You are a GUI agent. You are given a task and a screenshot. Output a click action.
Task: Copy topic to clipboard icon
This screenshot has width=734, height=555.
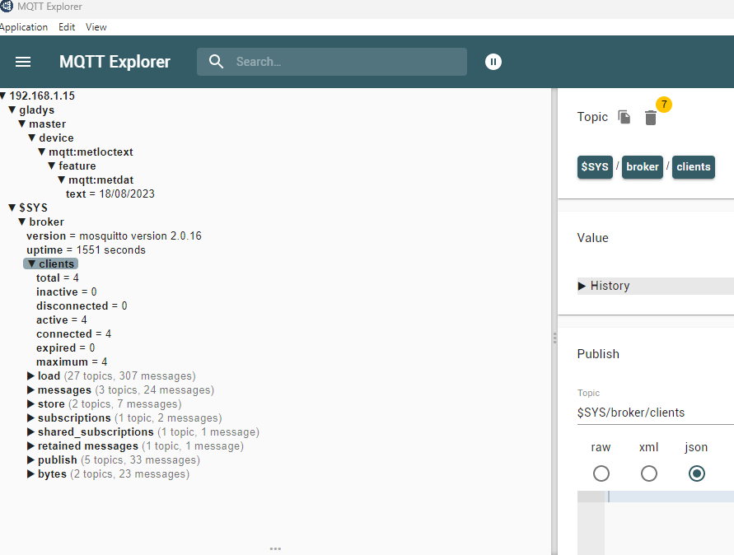pyautogui.click(x=624, y=118)
